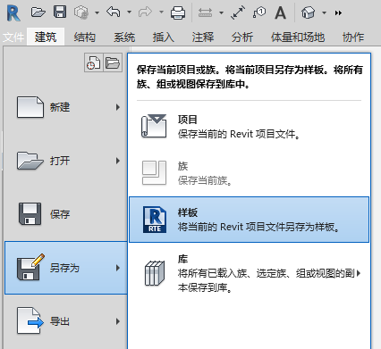Open the Measure tool dropdown arrow
The image size is (381, 349).
tap(221, 12)
